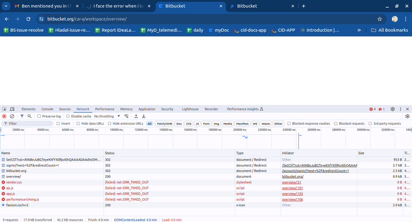The height and width of the screenshot is (222, 412).
Task: Open initiator link bitbucket.org/
Action: [x=293, y=176]
